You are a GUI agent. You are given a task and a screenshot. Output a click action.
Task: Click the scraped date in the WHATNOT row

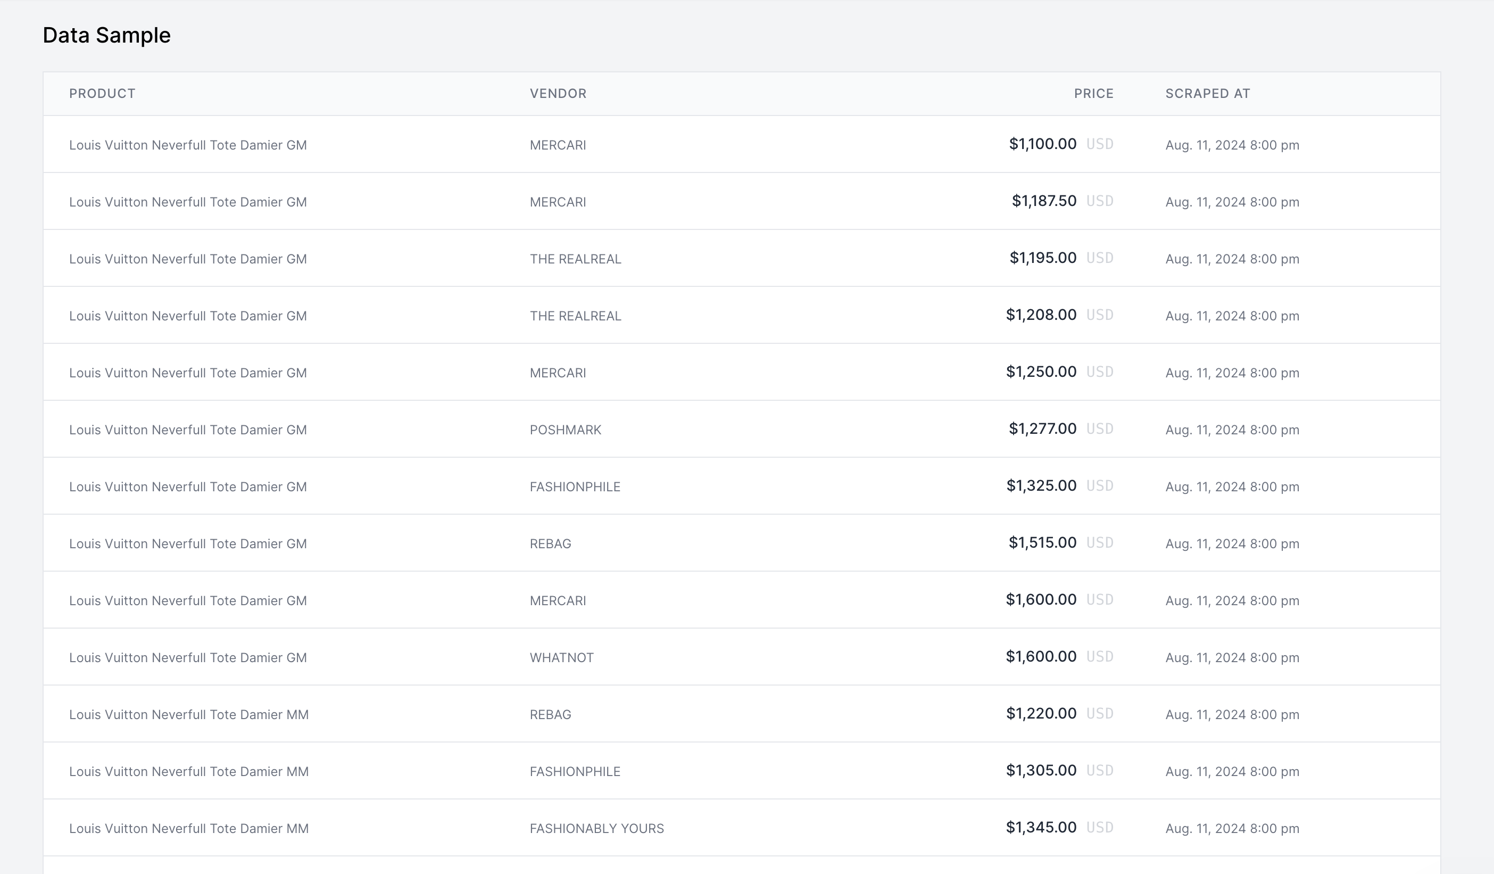(1232, 657)
